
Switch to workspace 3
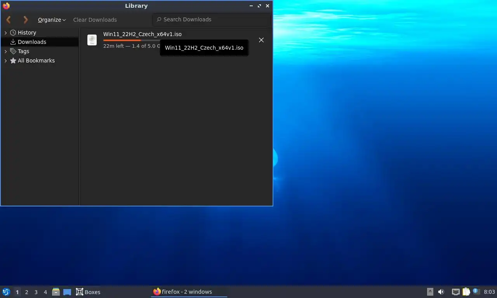36,292
